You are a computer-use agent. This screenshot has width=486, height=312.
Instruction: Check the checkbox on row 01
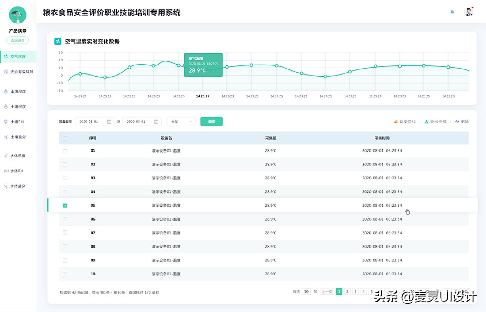click(65, 151)
